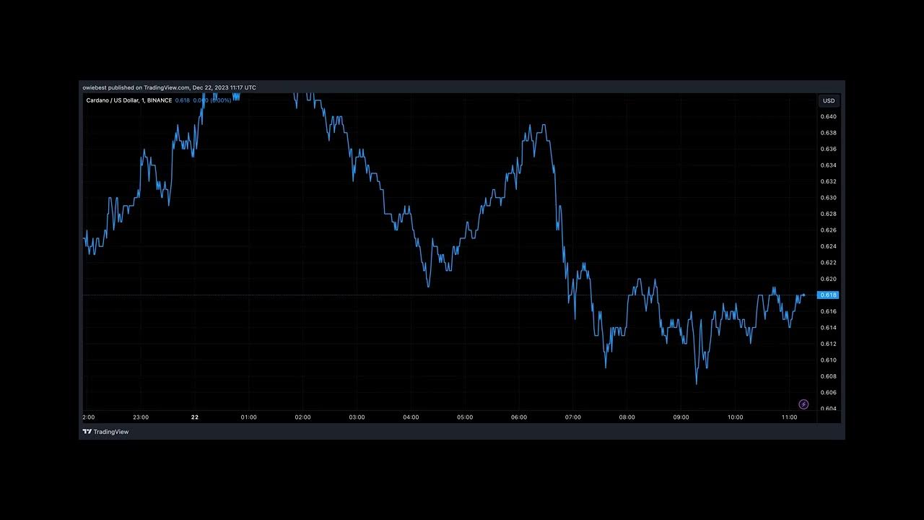The height and width of the screenshot is (520, 924).
Task: Click the 0.604 price scale label
Action: point(828,409)
